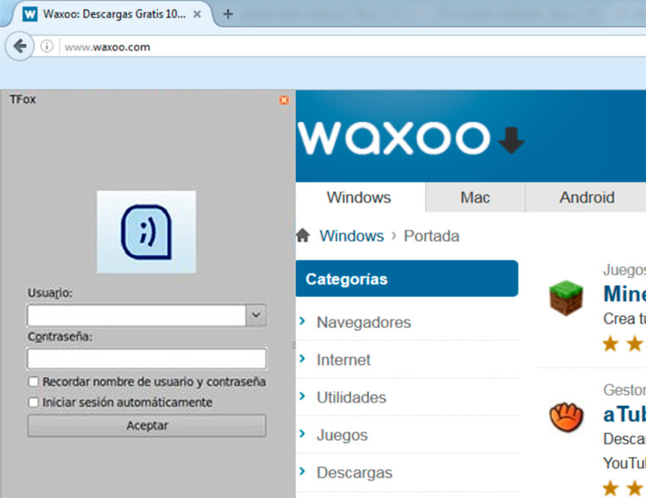Open Navegadores category link
This screenshot has height=498, width=646.
364,322
